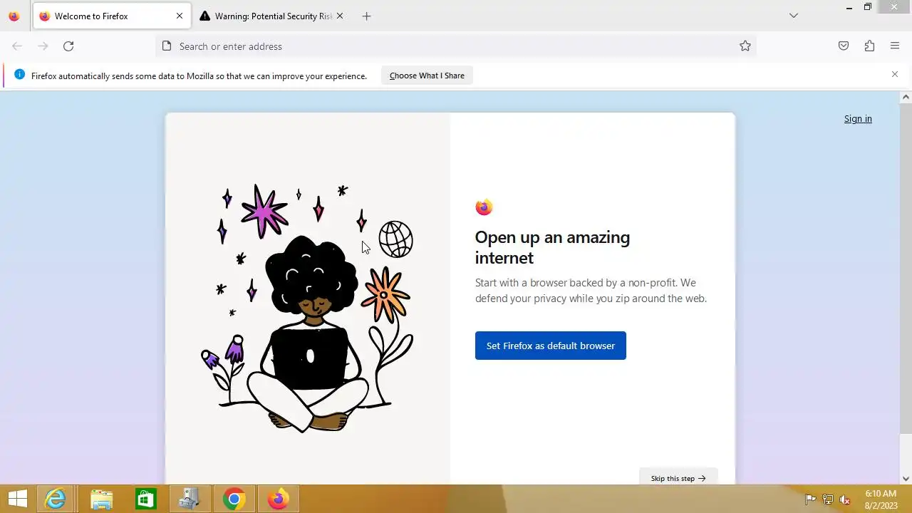Go back one page
This screenshot has height=513, width=912.
pos(17,46)
